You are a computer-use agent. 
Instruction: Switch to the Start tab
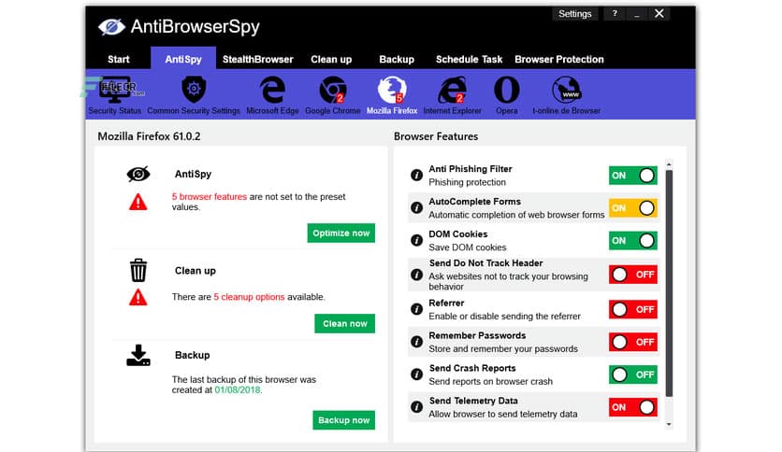[118, 59]
